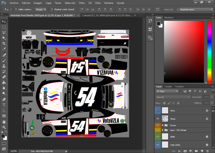Select the Magic Wand tool
The width and height of the screenshot is (215, 153).
pyautogui.click(x=4, y=38)
